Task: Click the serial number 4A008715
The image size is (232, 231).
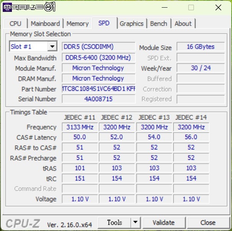Action: 99,99
